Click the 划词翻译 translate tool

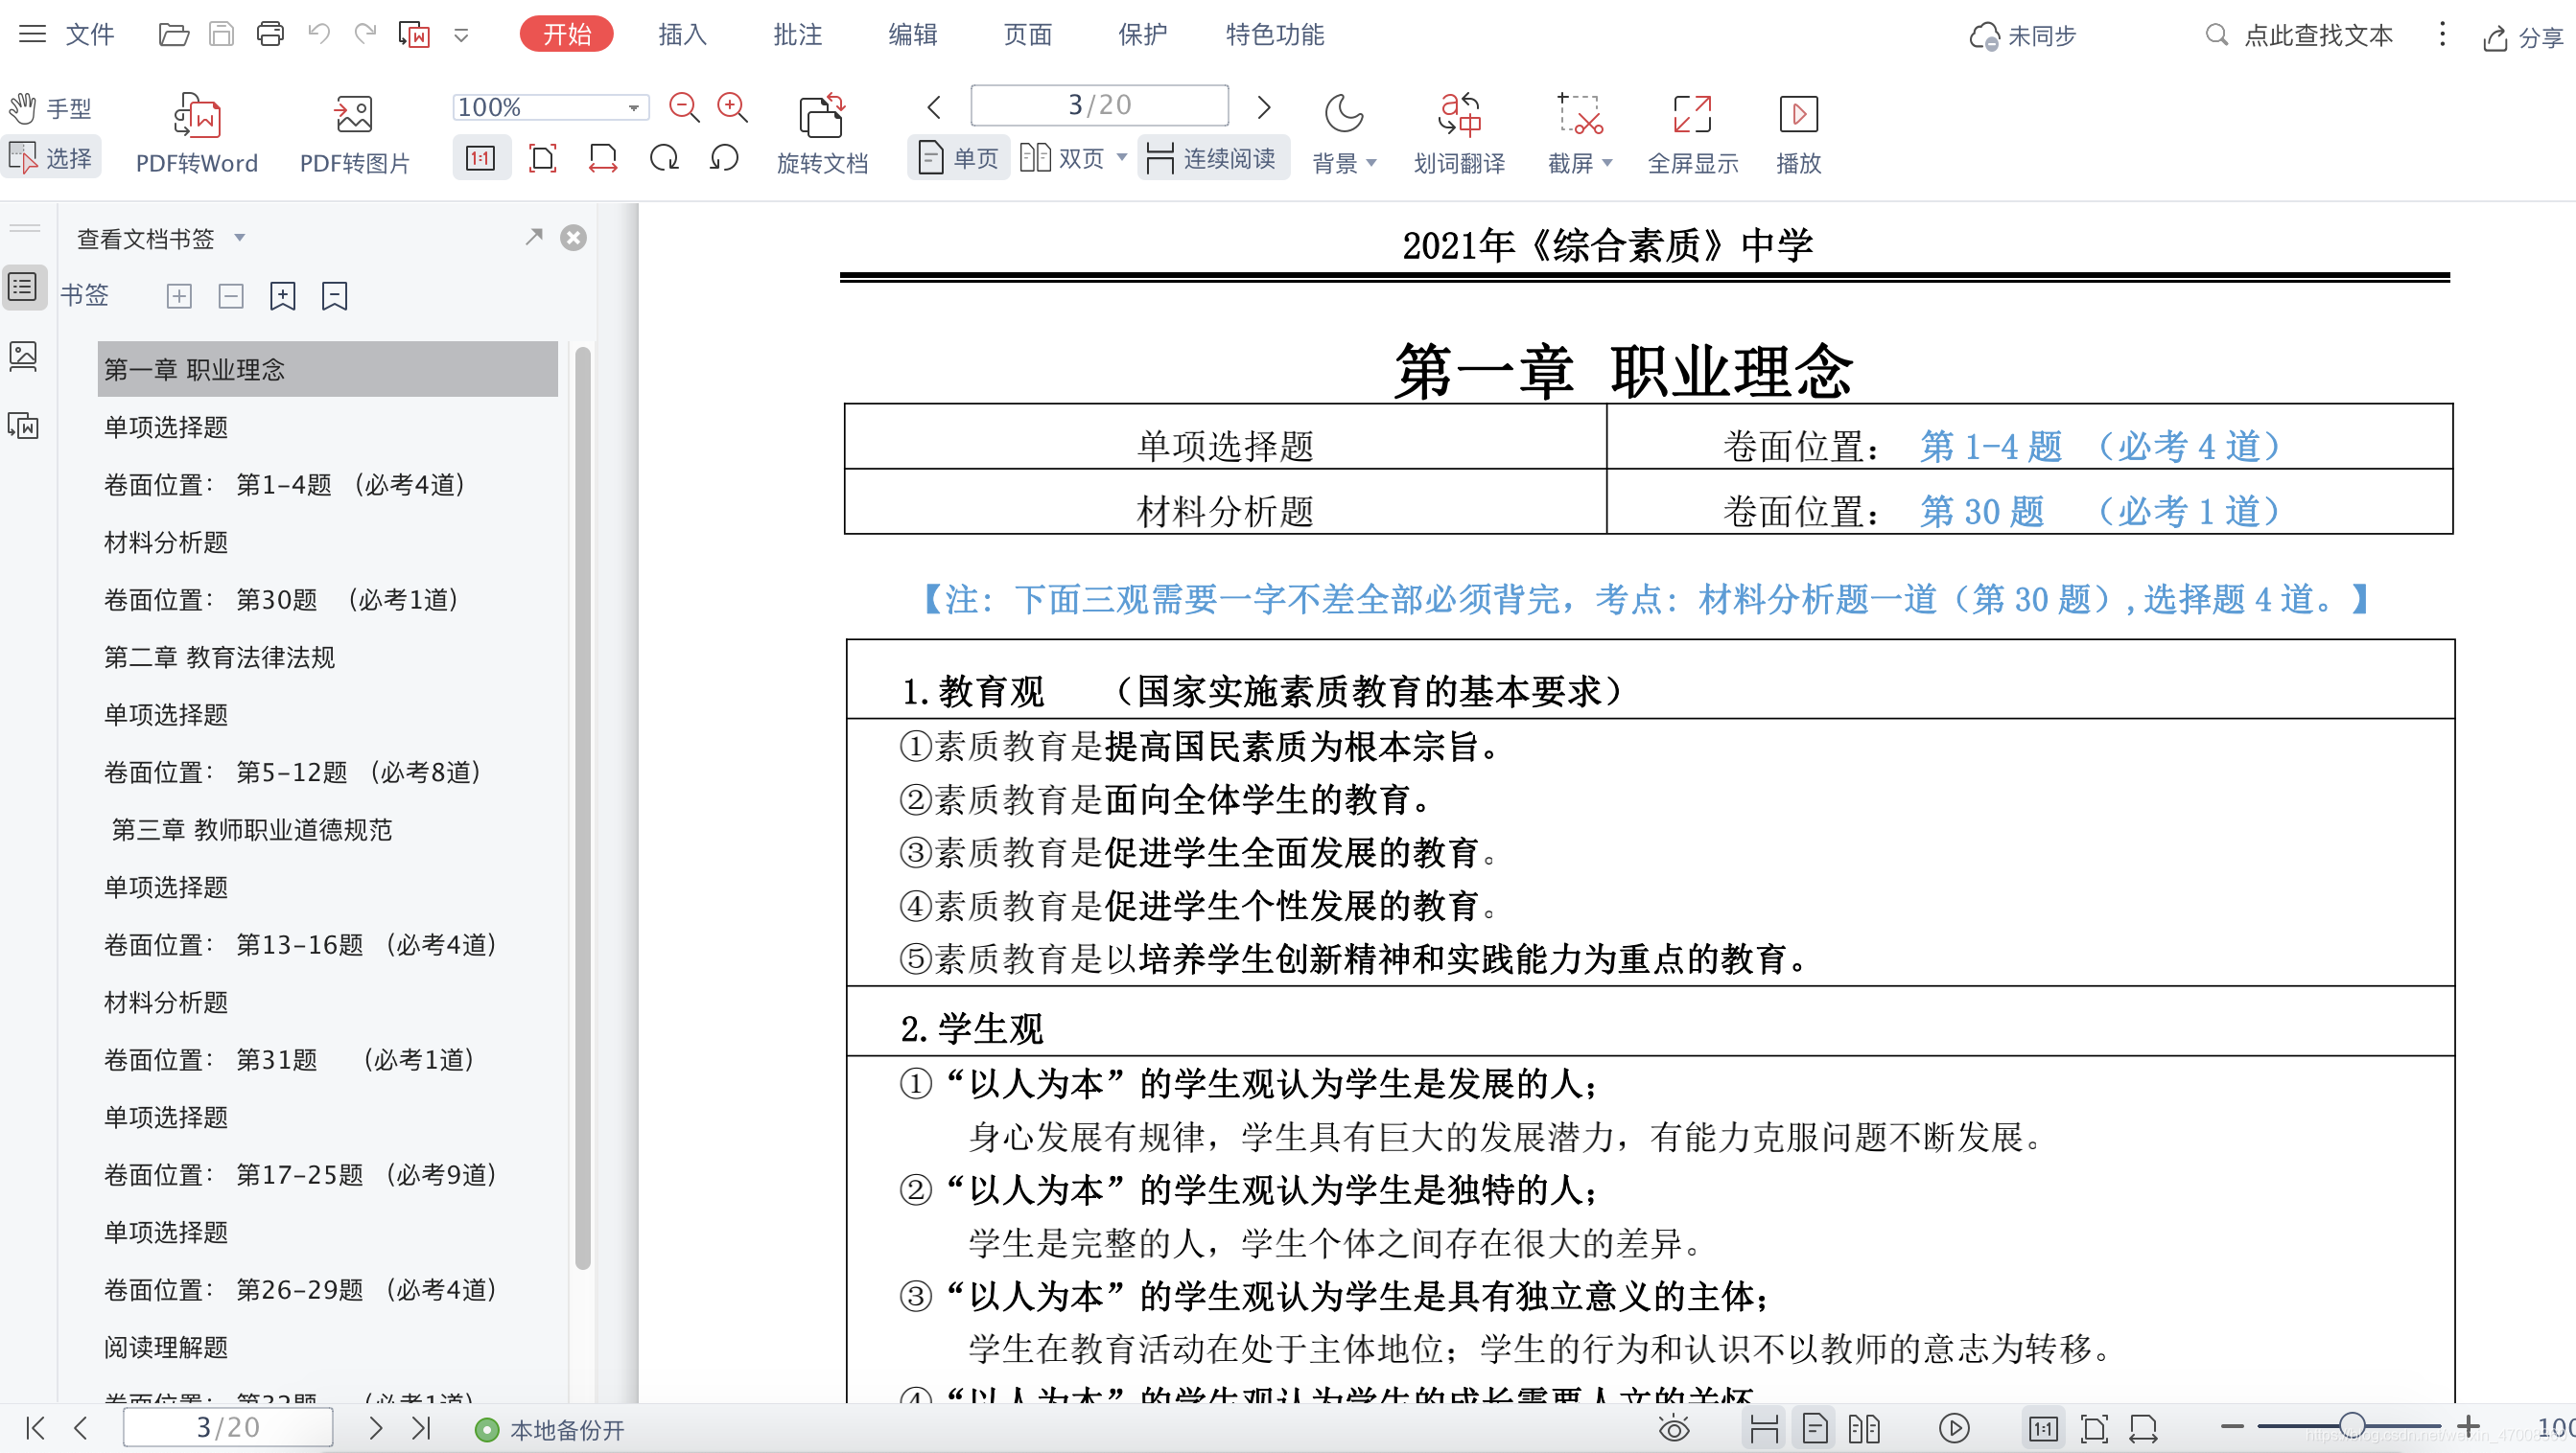coord(1459,134)
